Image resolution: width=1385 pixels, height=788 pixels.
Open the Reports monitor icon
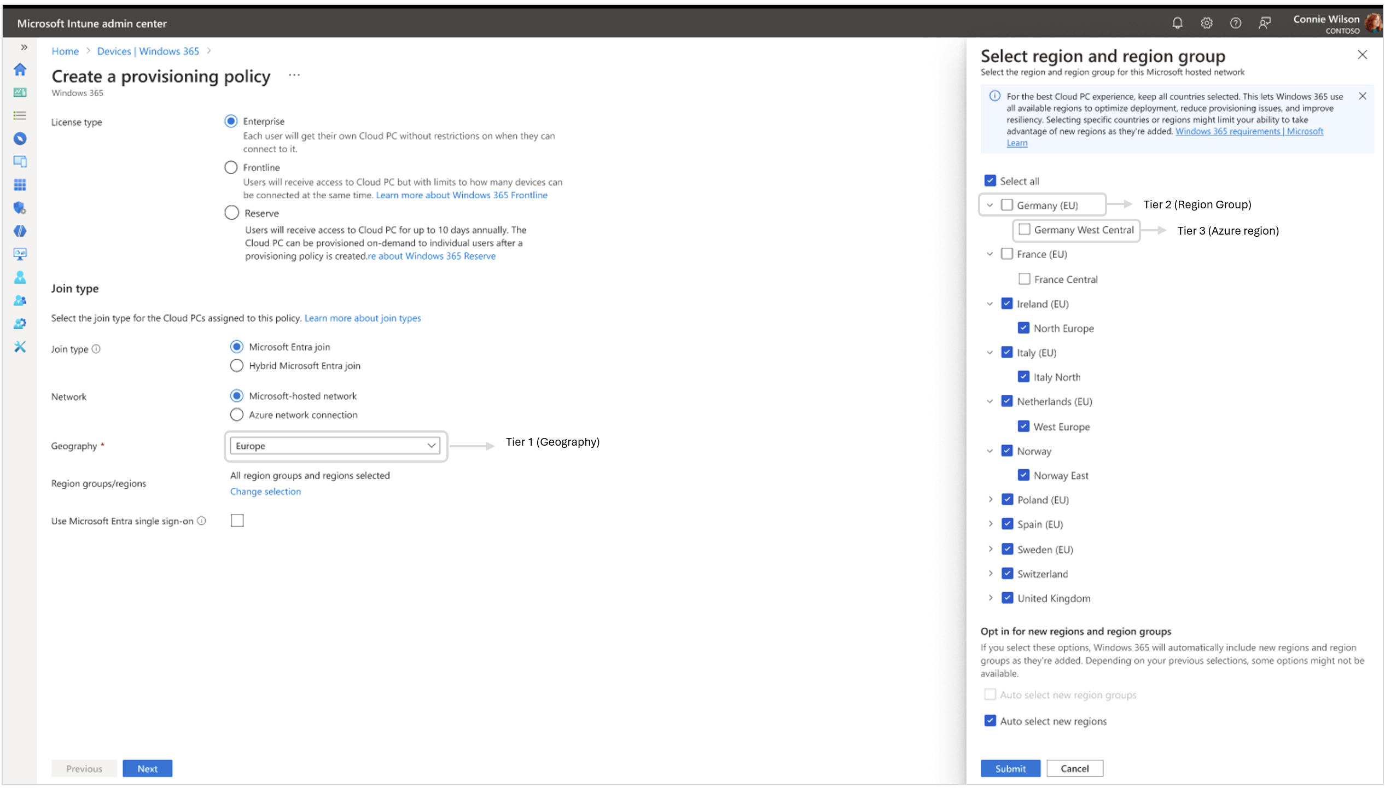[20, 254]
